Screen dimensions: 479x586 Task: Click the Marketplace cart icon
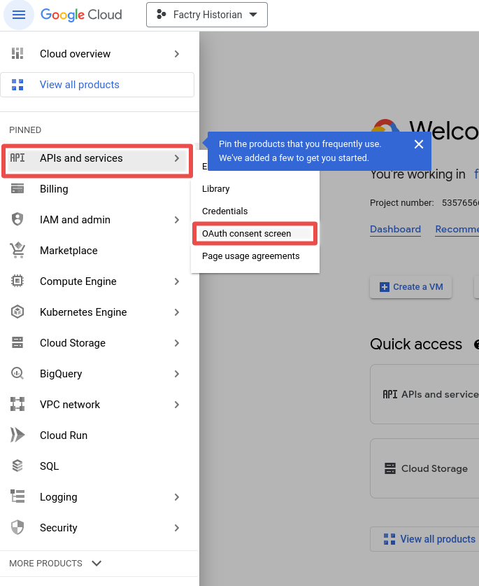17,250
